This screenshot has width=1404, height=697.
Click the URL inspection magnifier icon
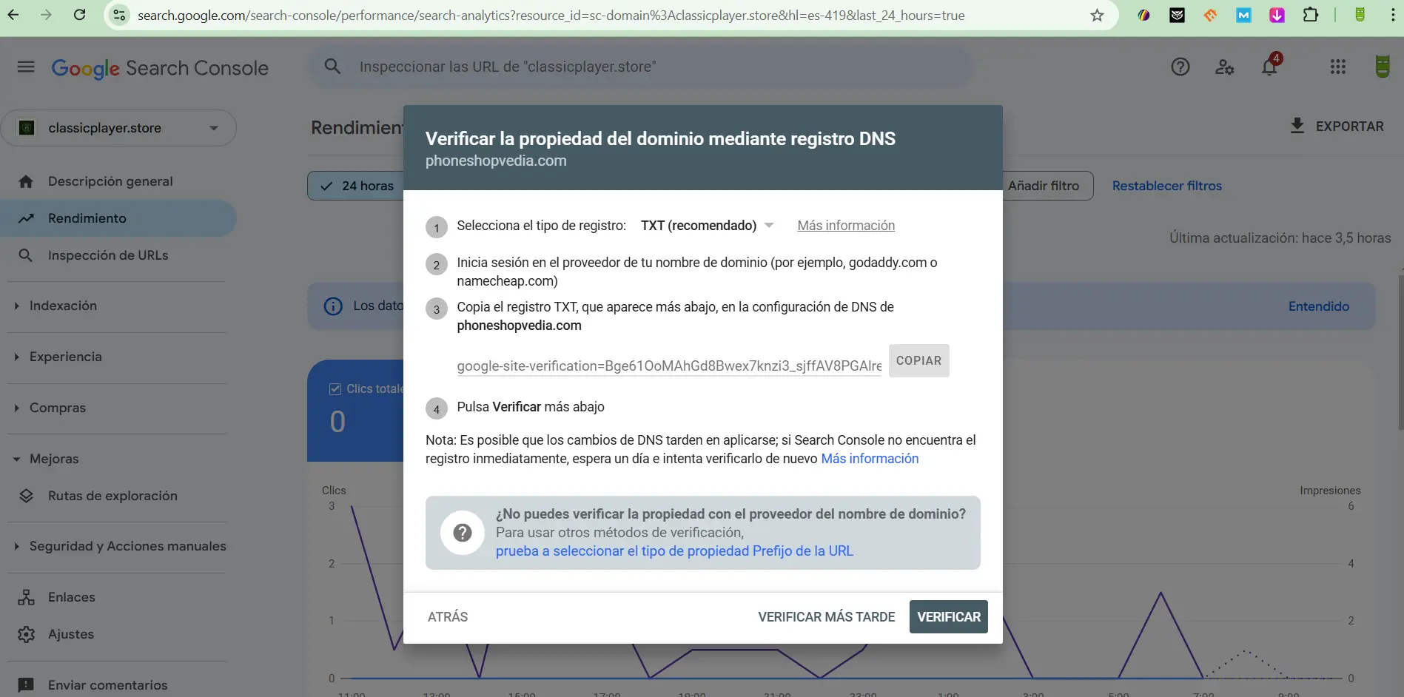coord(333,67)
